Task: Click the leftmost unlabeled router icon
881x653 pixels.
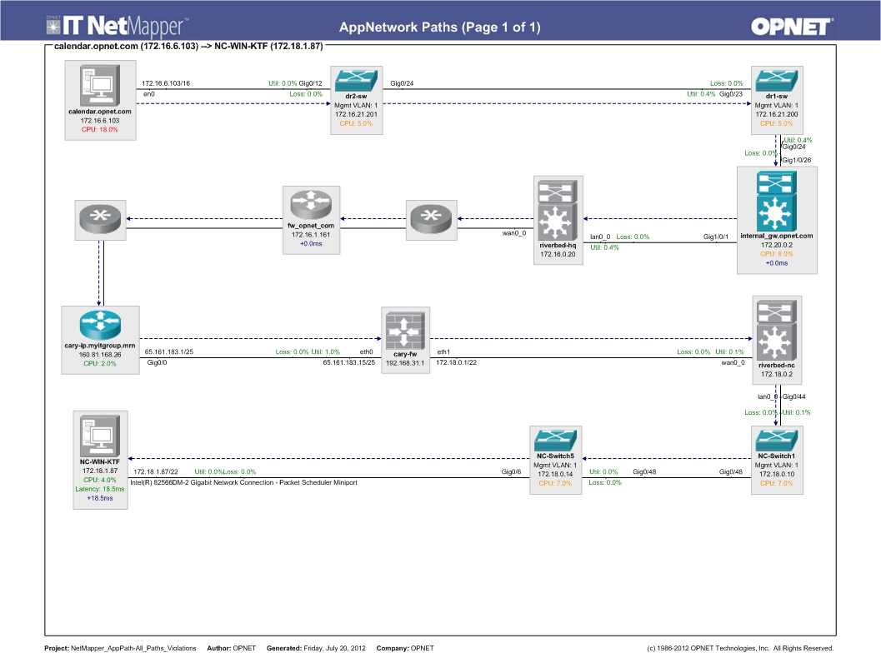Action: (100, 217)
